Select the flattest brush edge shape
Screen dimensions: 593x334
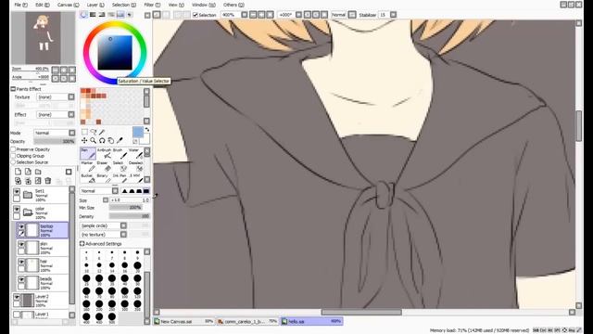(x=146, y=191)
